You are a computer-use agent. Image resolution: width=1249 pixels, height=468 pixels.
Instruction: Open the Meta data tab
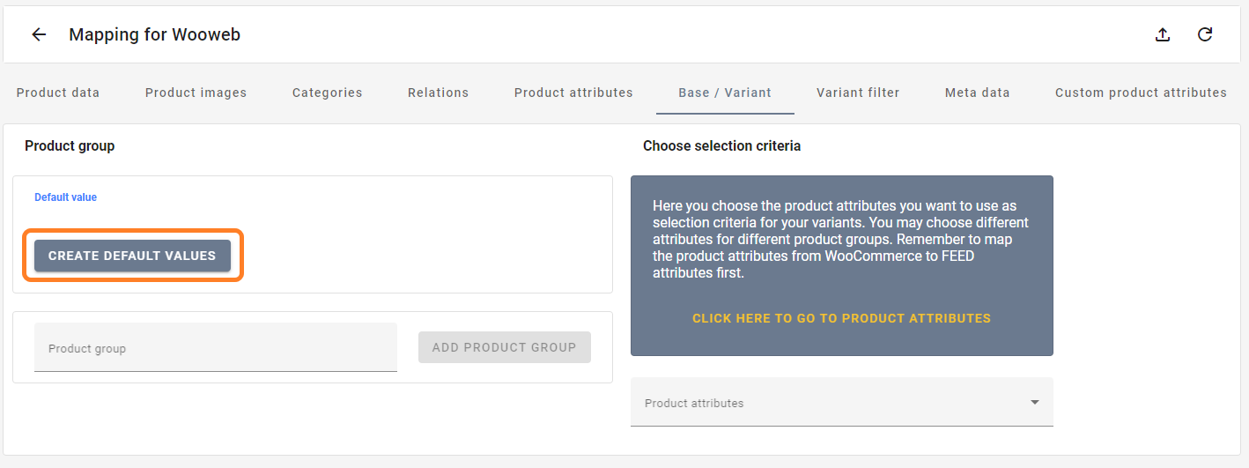[978, 93]
